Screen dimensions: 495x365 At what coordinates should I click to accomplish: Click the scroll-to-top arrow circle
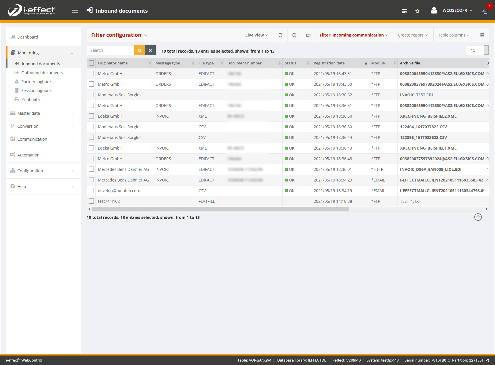(x=478, y=217)
